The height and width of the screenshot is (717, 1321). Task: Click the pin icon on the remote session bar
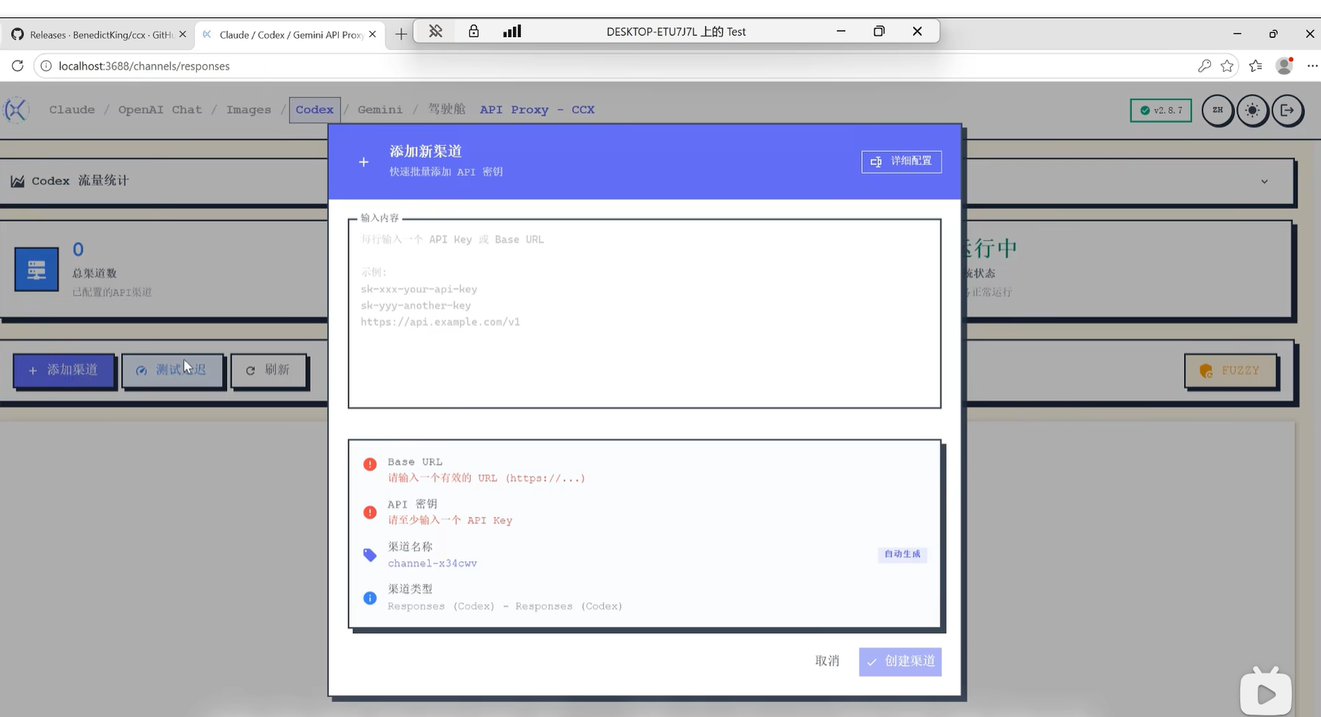(435, 32)
